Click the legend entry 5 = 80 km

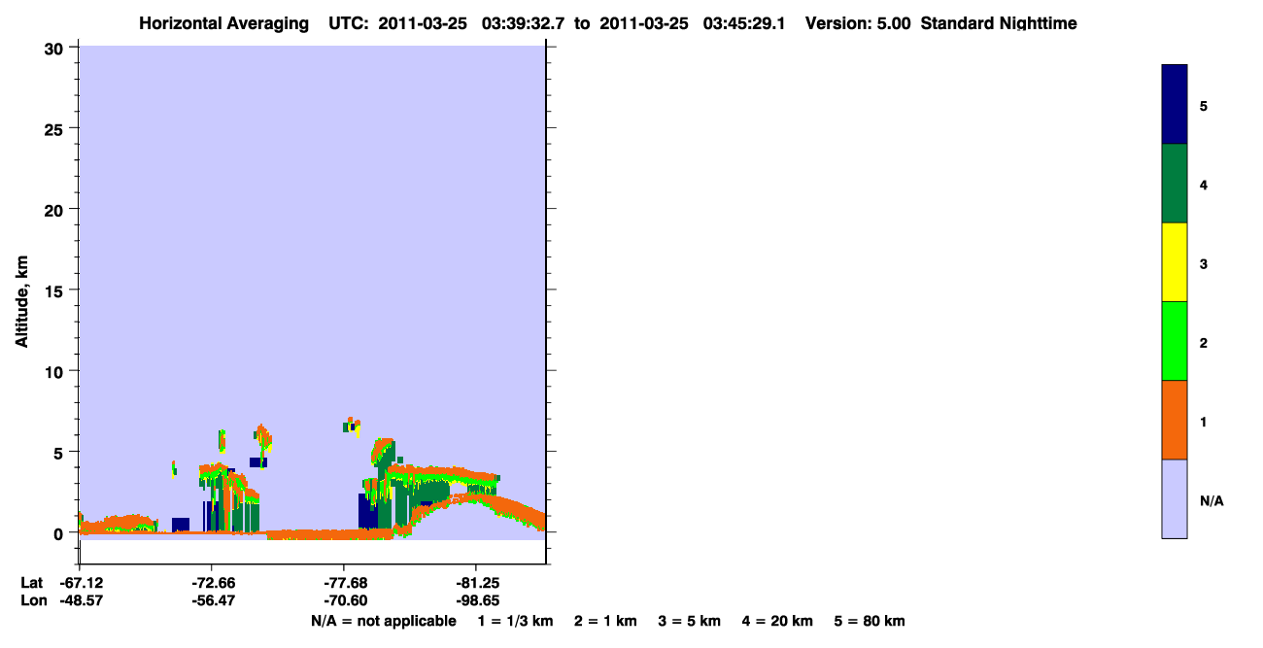click(870, 621)
